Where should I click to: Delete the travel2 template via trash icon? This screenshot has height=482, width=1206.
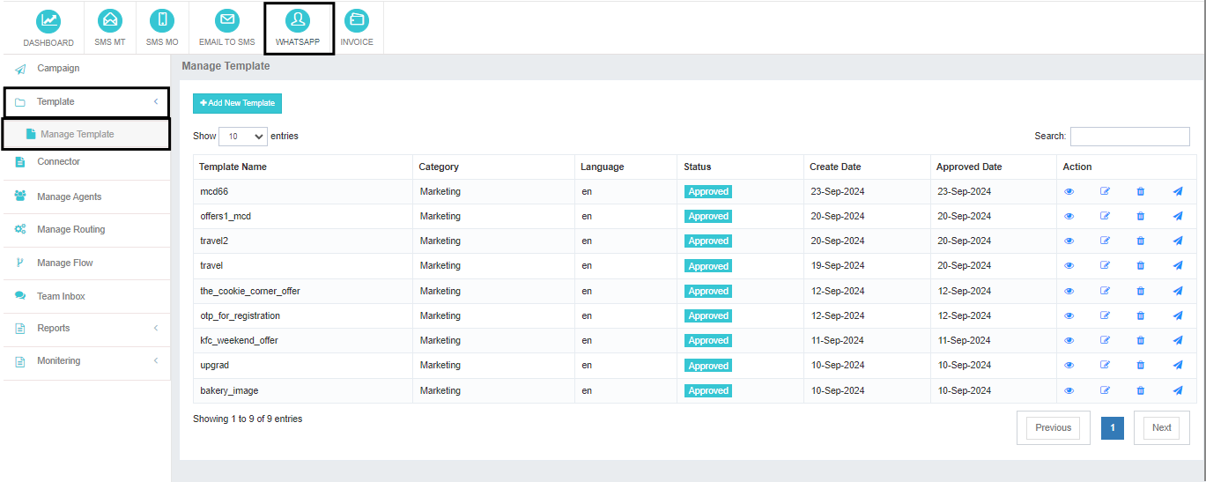(x=1141, y=241)
